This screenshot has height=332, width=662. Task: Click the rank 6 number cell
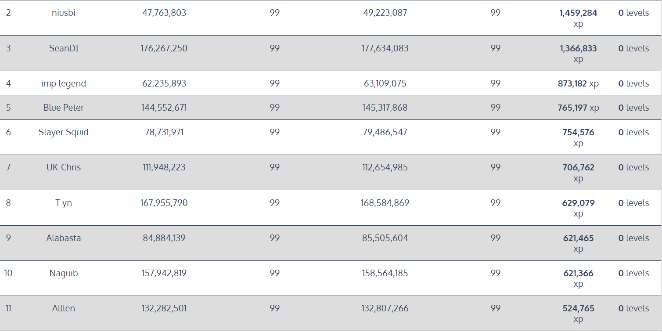point(8,132)
